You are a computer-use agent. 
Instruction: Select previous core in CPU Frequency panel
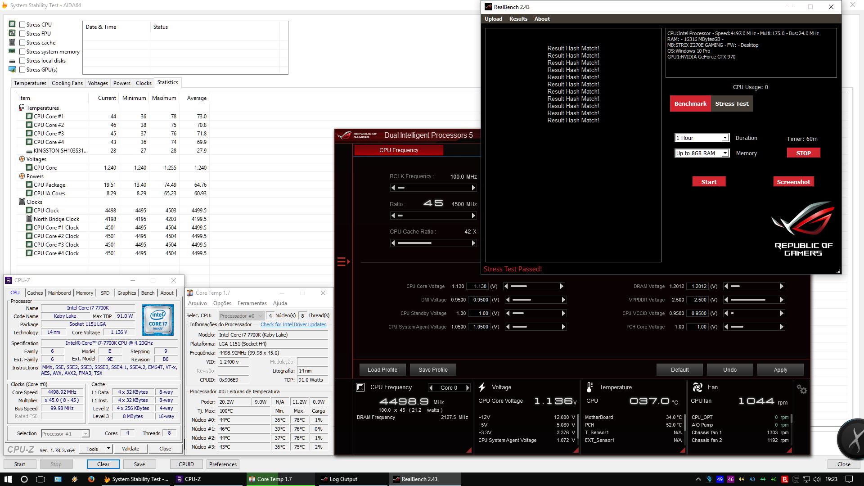pos(431,388)
